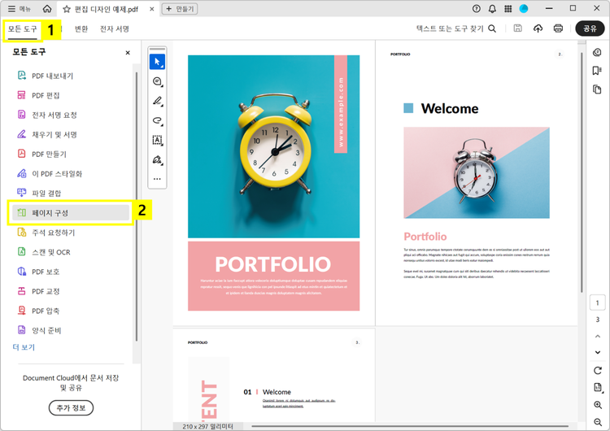Select the freehand lasso drawing tool
This screenshot has height=431, width=610.
(157, 120)
